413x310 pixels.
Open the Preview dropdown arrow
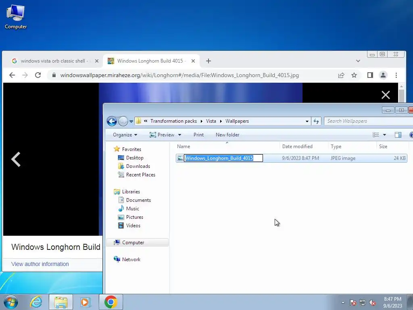(x=179, y=135)
